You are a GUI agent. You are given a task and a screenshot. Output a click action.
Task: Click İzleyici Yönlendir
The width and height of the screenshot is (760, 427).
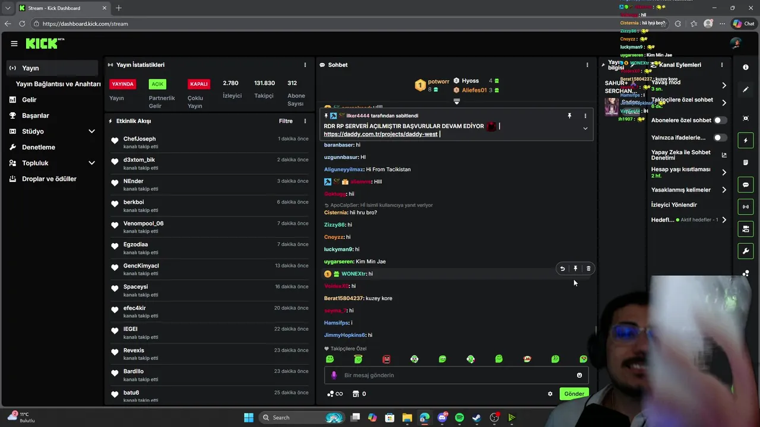(674, 205)
